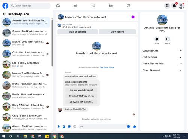Record a voice clip microphone icon

(59, 127)
